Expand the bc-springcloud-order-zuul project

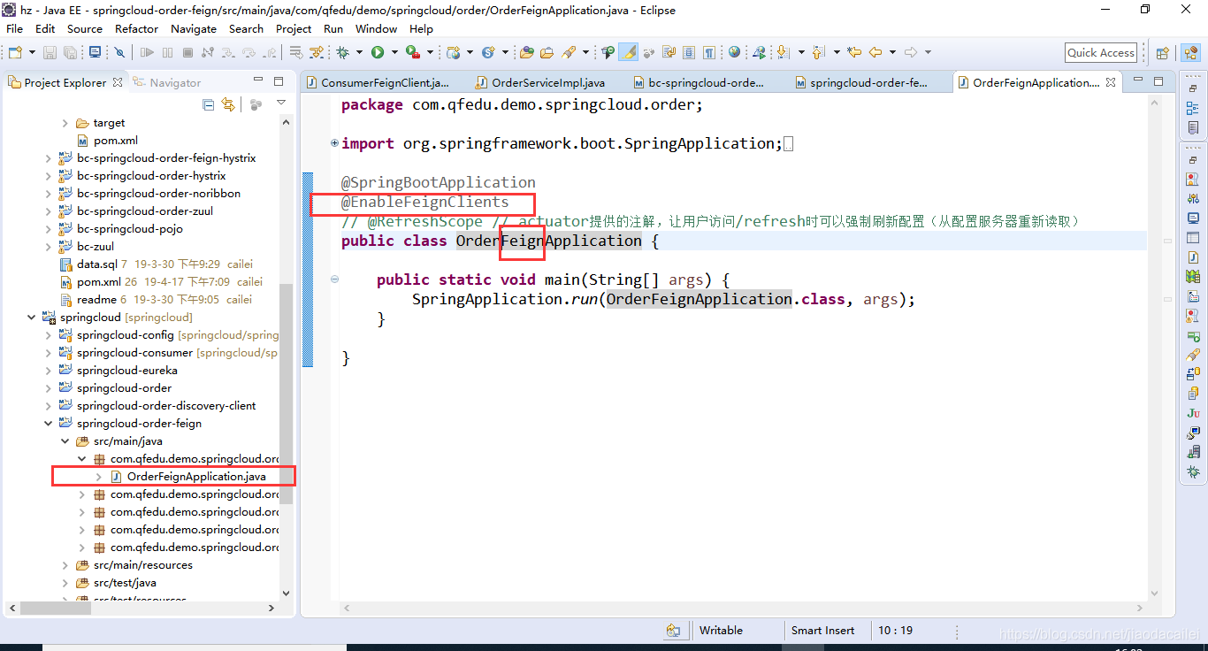coord(49,211)
